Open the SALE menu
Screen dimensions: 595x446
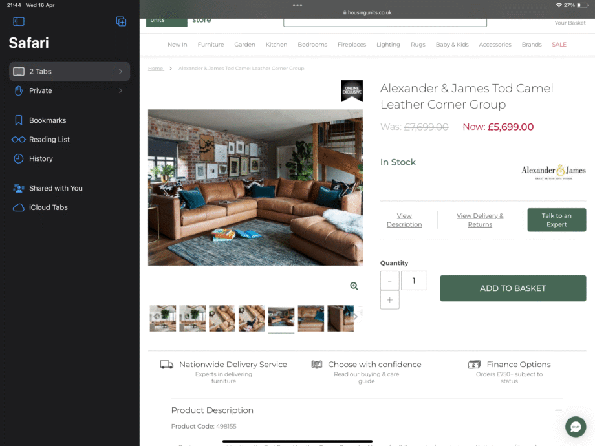559,45
